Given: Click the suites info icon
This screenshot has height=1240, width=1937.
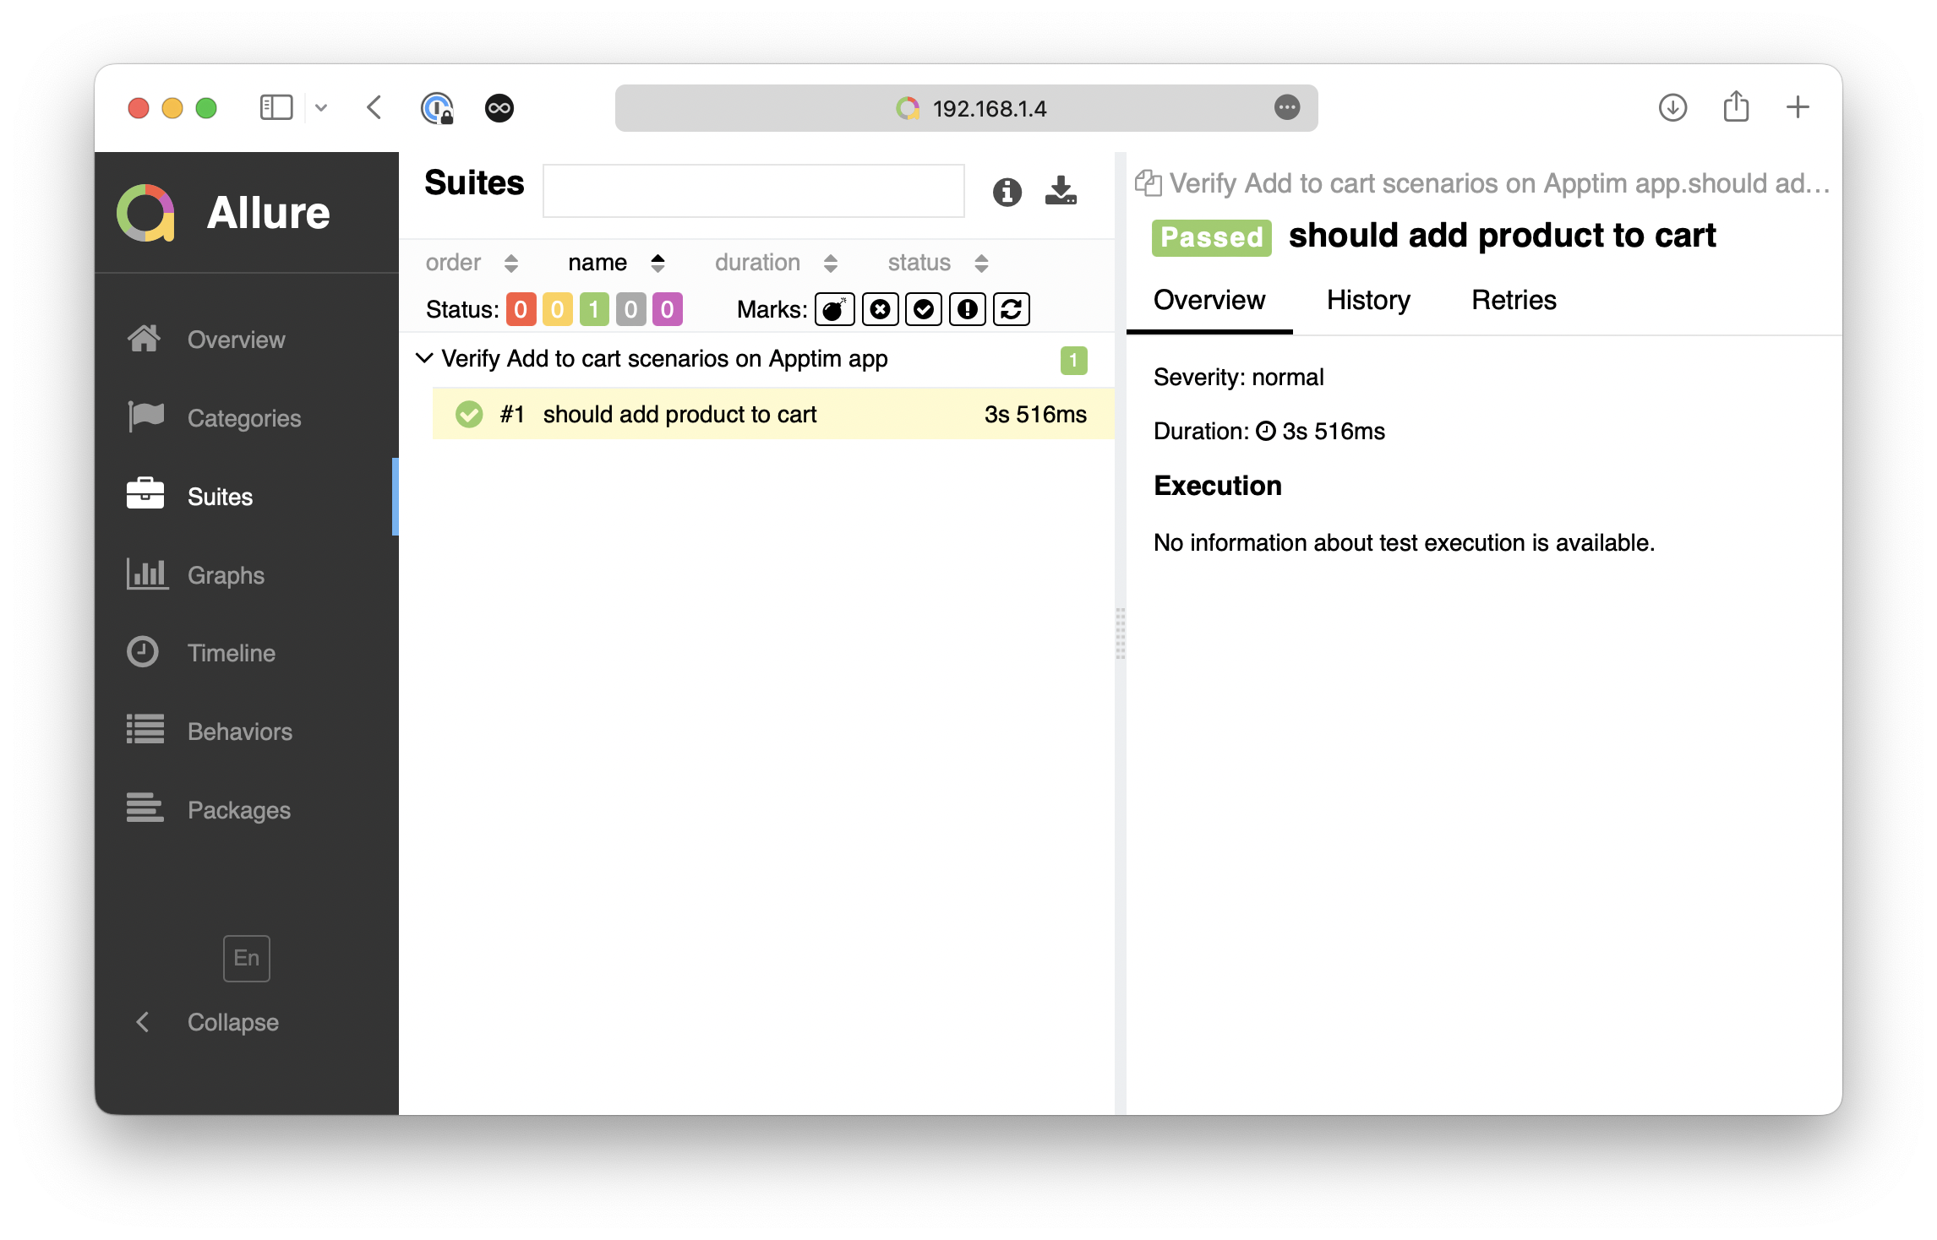Looking at the screenshot, I should (x=1007, y=192).
